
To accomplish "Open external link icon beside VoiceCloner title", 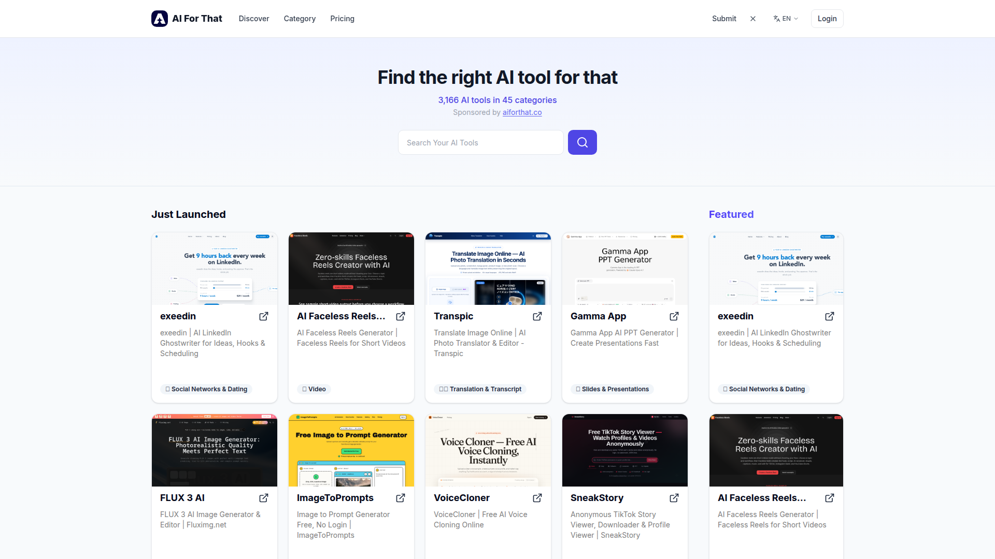I will click(537, 498).
